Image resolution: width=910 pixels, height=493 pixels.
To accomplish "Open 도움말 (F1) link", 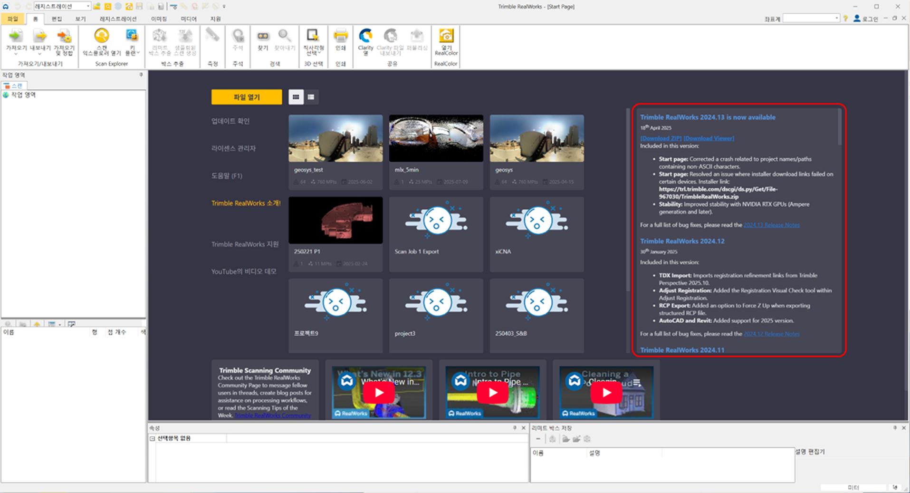I will 227,176.
